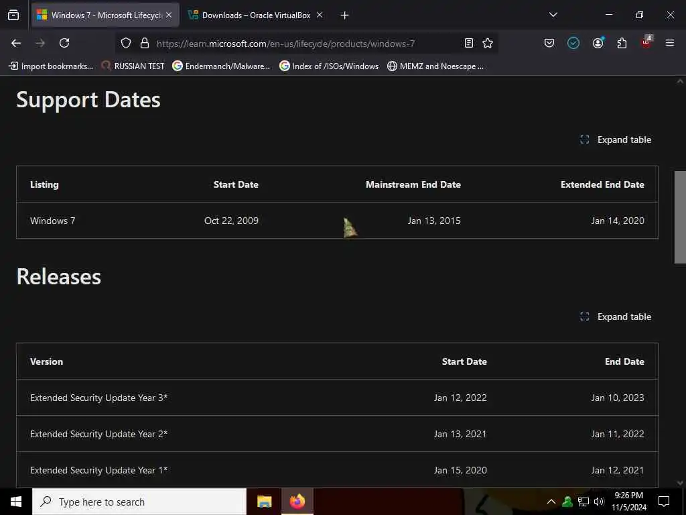Click the page's vertical scrollbar thumb
The image size is (686, 515).
tap(680, 217)
